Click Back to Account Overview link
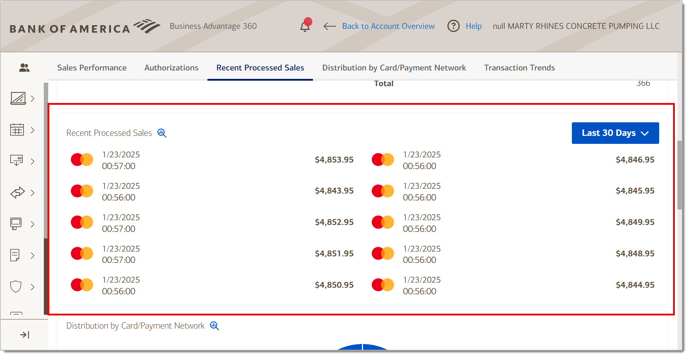 [x=388, y=26]
